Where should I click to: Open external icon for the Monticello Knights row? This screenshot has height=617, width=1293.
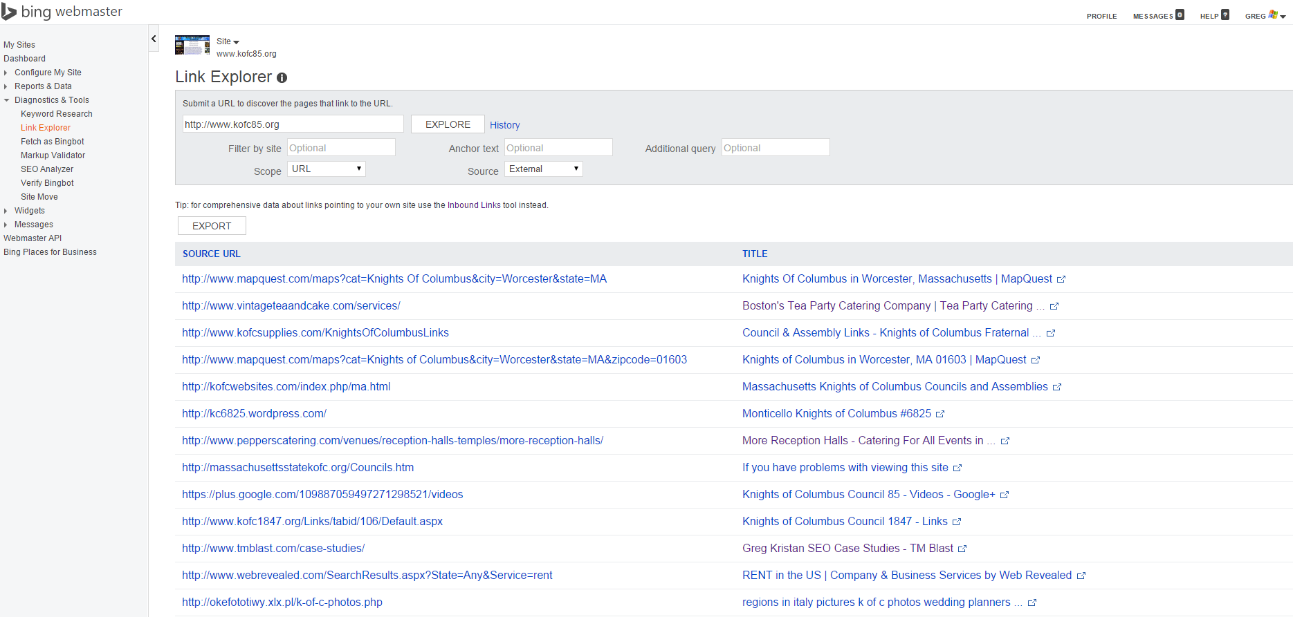(940, 414)
